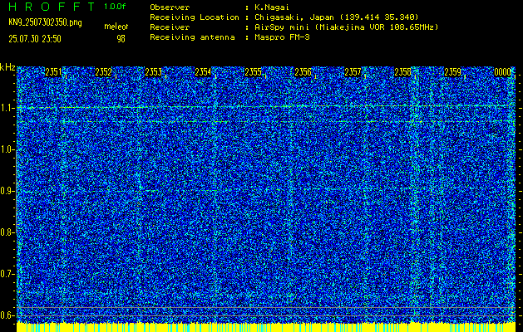Click the 2352 time marker

pyautogui.click(x=103, y=72)
